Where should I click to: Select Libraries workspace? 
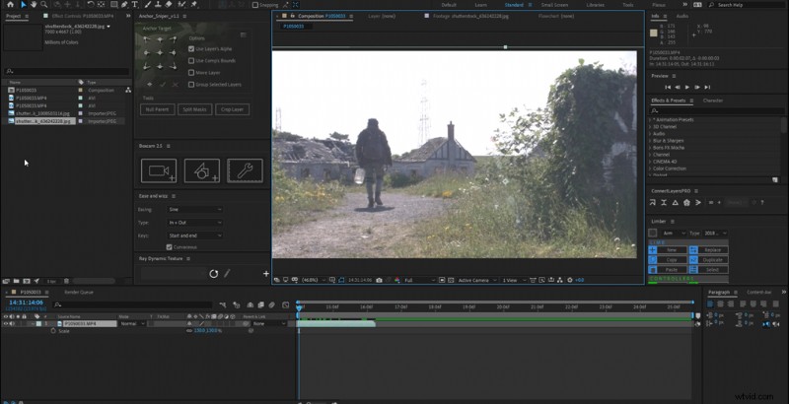point(596,5)
